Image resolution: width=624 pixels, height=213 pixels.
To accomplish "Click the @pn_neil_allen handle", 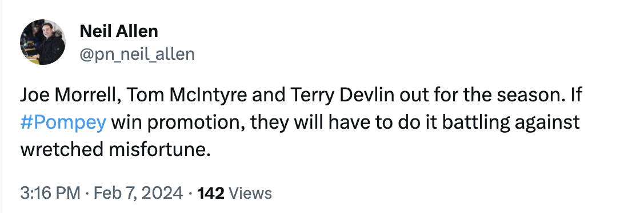I will tap(137, 54).
